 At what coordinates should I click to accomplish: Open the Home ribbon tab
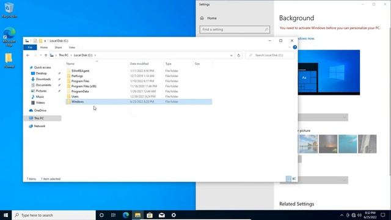pos(44,48)
